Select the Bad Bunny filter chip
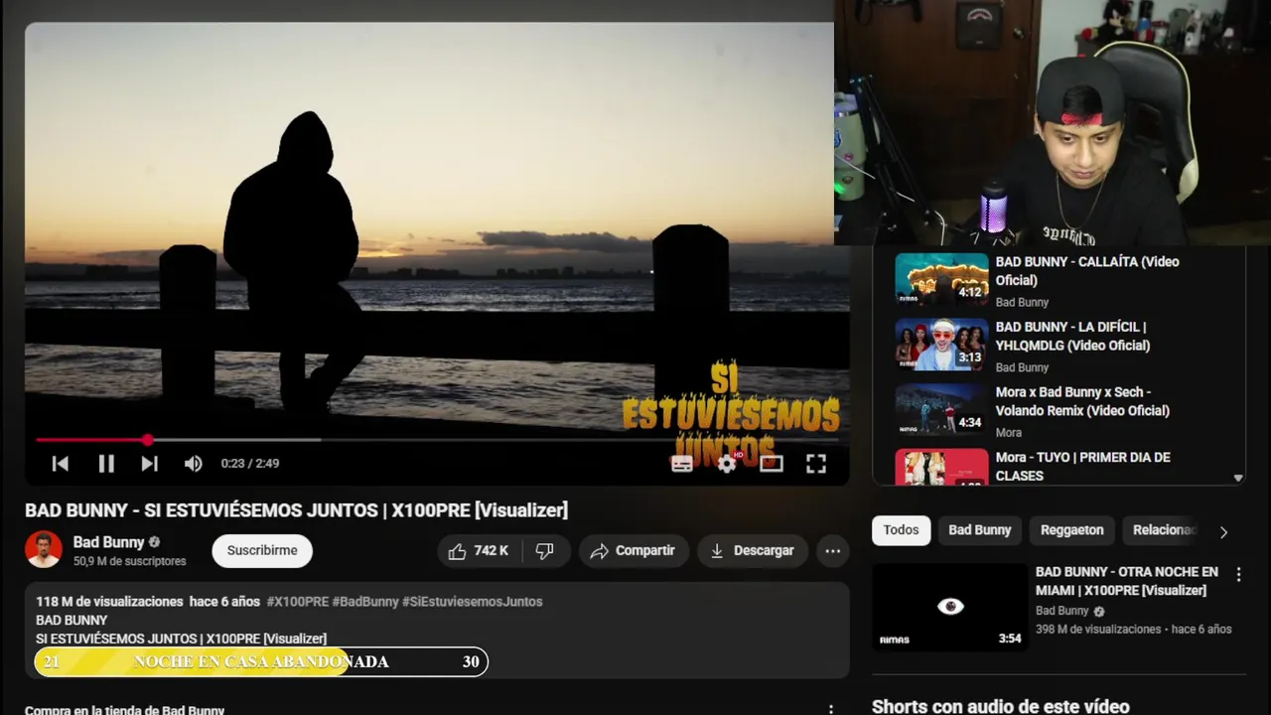Viewport: 1271px width, 715px height. pyautogui.click(x=979, y=530)
